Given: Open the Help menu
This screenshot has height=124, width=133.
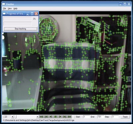Looking at the screenshot, I should click(15, 9).
